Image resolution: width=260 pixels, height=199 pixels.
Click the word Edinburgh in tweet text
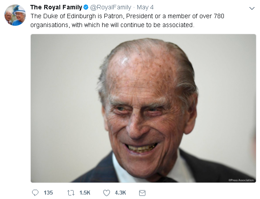pyautogui.click(x=81, y=16)
